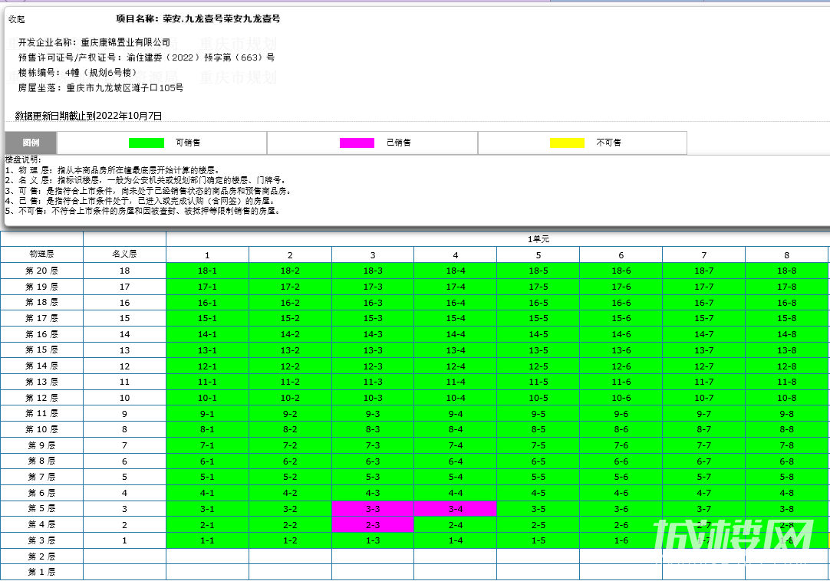Open available unit 6-1
The height and width of the screenshot is (581, 830).
pyautogui.click(x=207, y=461)
